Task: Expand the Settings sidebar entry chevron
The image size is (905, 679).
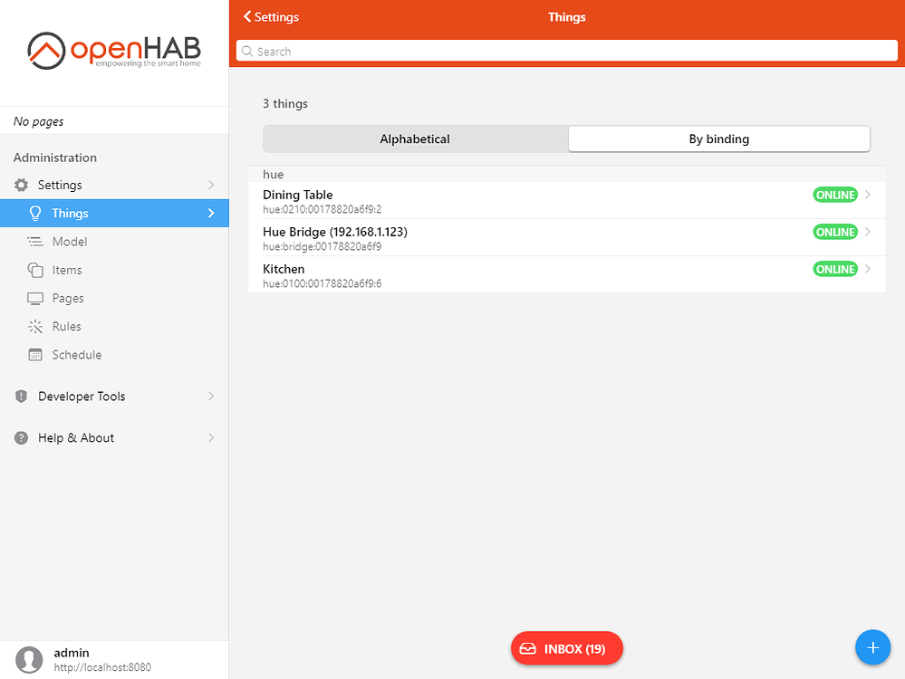Action: pyautogui.click(x=211, y=185)
